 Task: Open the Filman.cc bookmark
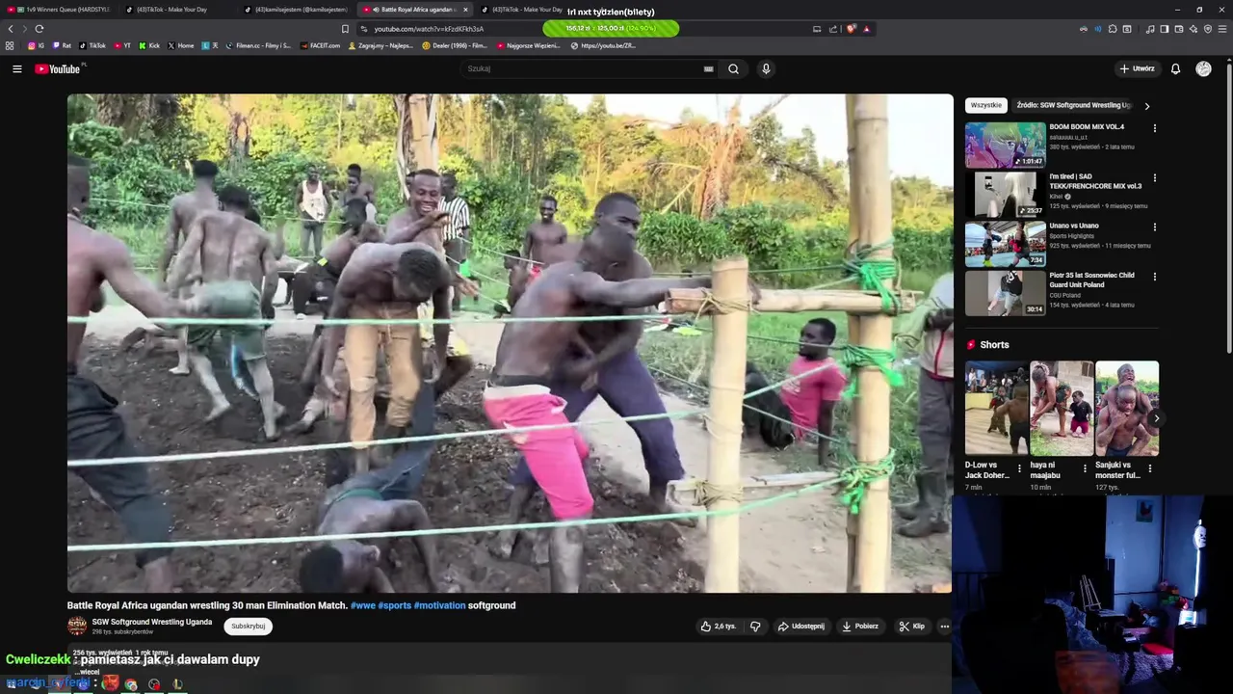[257, 45]
